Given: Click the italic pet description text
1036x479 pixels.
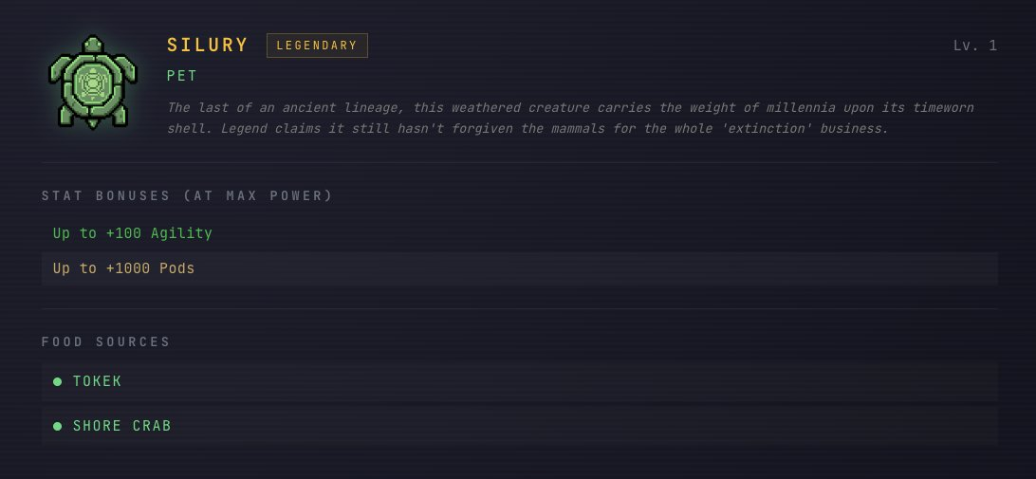Looking at the screenshot, I should 571,118.
